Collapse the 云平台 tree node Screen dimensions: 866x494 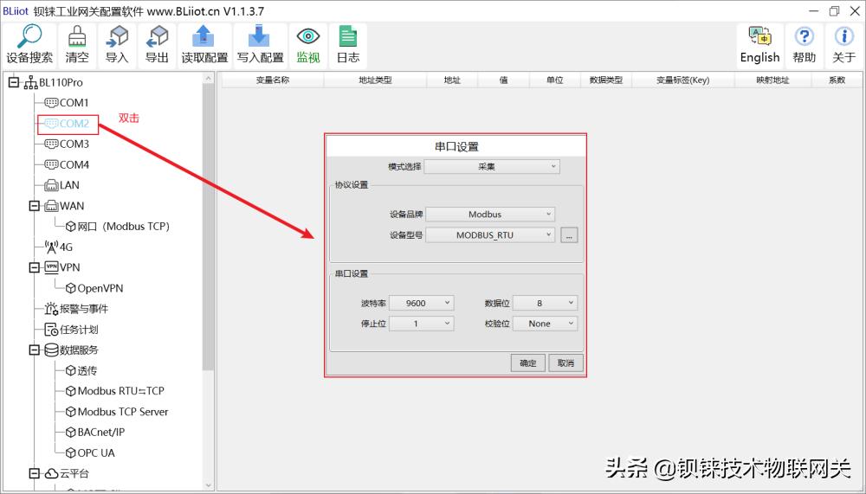click(35, 473)
